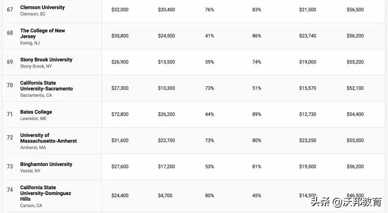Click University of Massachusetts-Amherst name
The height and width of the screenshot is (213, 388).
48,138
